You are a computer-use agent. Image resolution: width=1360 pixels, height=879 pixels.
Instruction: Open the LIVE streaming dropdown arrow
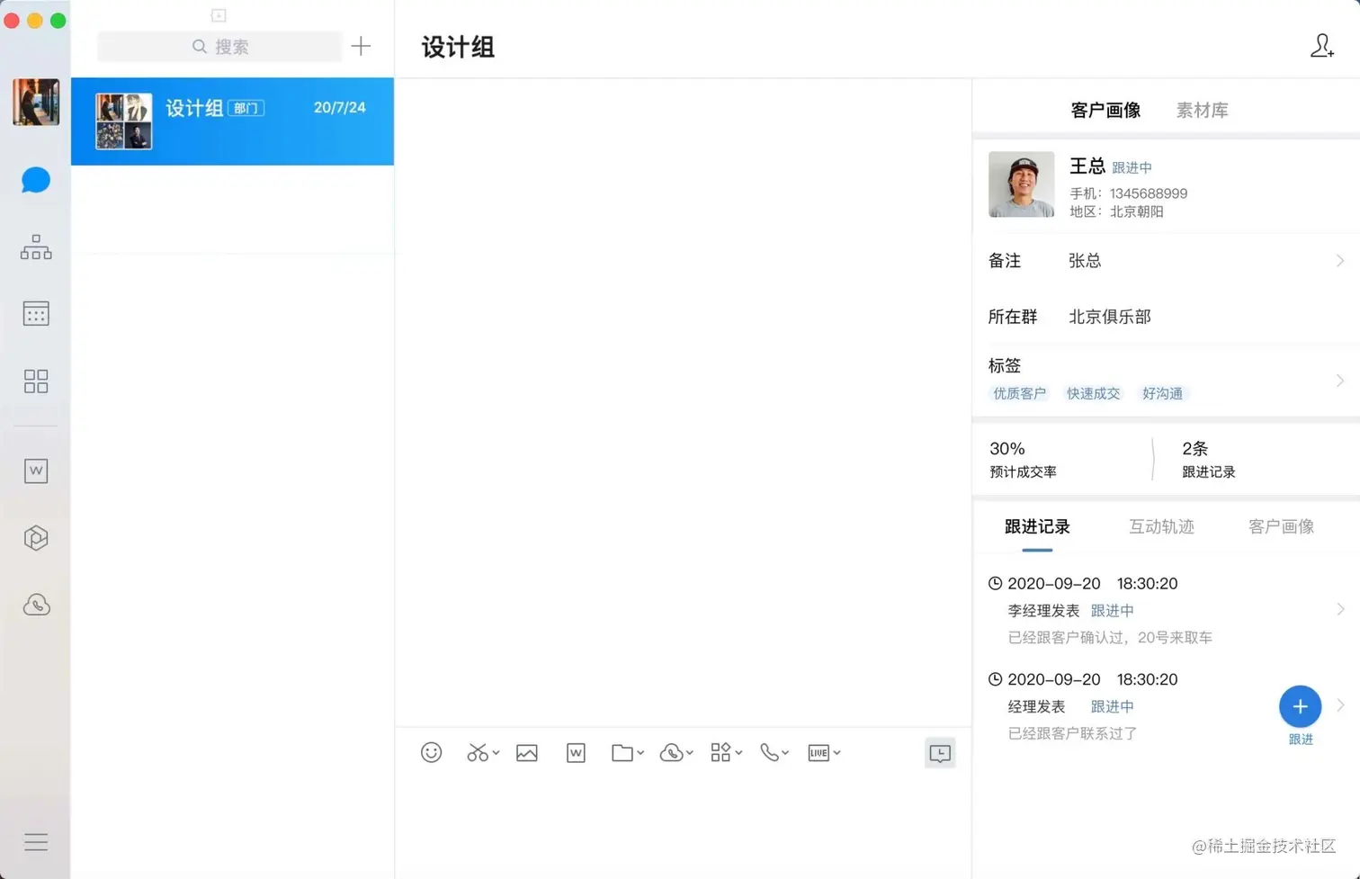836,754
